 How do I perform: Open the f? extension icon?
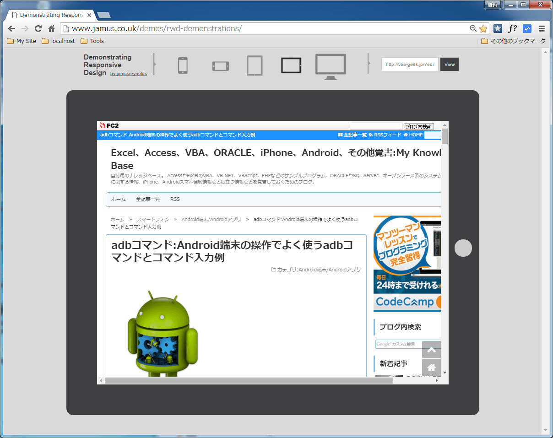click(512, 28)
